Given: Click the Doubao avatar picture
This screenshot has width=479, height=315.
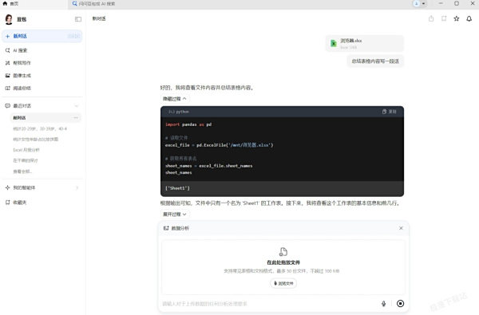Looking at the screenshot, I should (9, 19).
